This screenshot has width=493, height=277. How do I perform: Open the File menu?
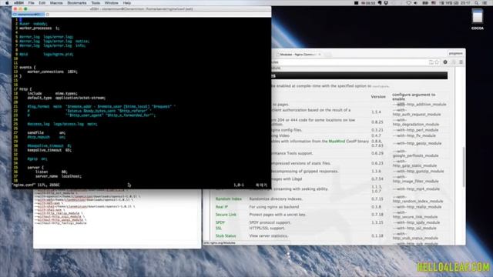(31, 3)
